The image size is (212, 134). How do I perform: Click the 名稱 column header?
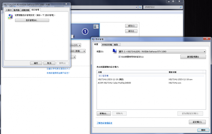(x=132, y=72)
